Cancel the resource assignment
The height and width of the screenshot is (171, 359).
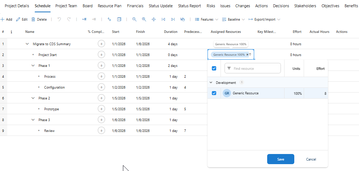[x=311, y=159]
